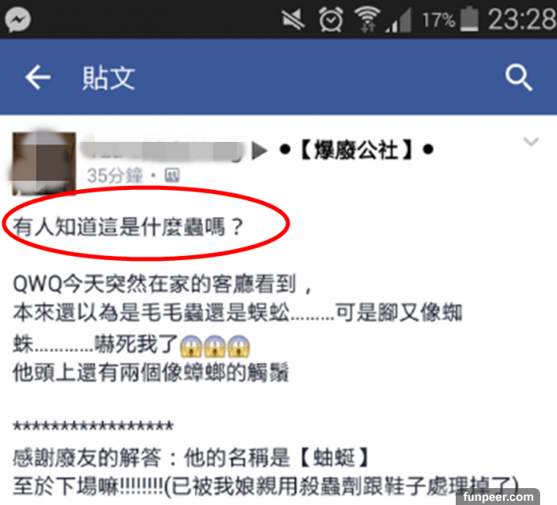
Task: Tap the 35分鐘 post timestamp
Action: coord(115,176)
